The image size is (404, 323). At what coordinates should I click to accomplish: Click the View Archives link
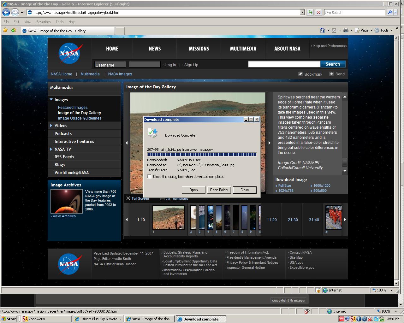point(64,216)
